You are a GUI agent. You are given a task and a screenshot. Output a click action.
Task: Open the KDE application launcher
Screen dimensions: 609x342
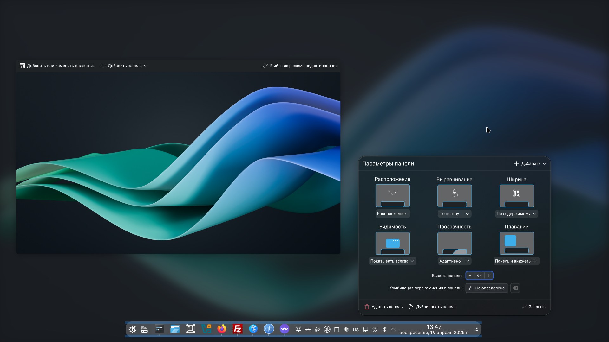pyautogui.click(x=133, y=329)
